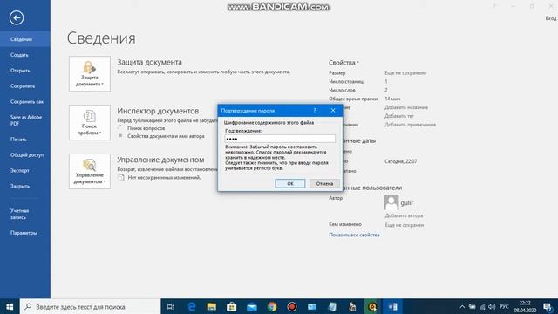Image resolution: width=558 pixels, height=314 pixels.
Task: Open the red recorder app in taskbar
Action: (x=292, y=306)
